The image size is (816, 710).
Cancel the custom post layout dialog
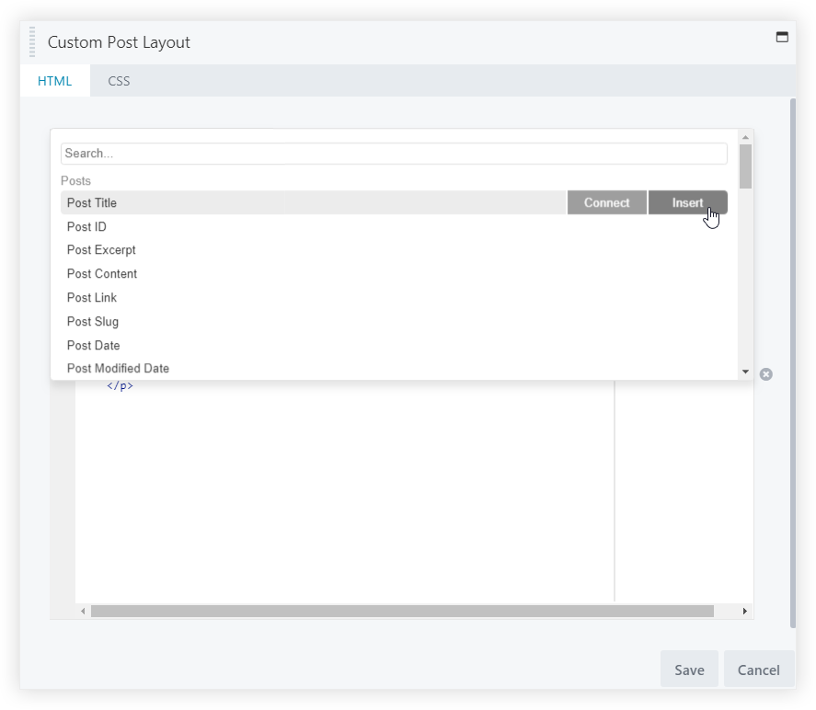tap(758, 670)
